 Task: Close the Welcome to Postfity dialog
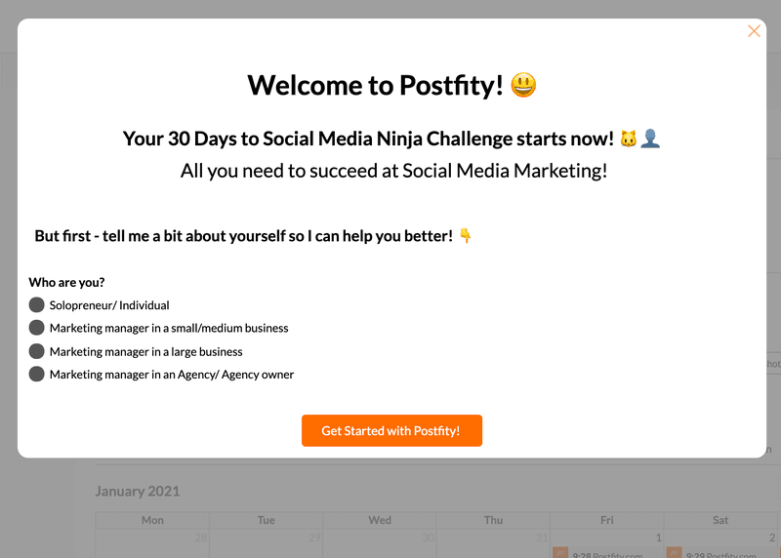[754, 31]
